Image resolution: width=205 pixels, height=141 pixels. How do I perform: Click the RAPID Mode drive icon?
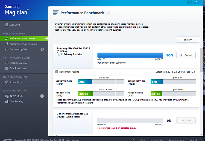point(7,96)
